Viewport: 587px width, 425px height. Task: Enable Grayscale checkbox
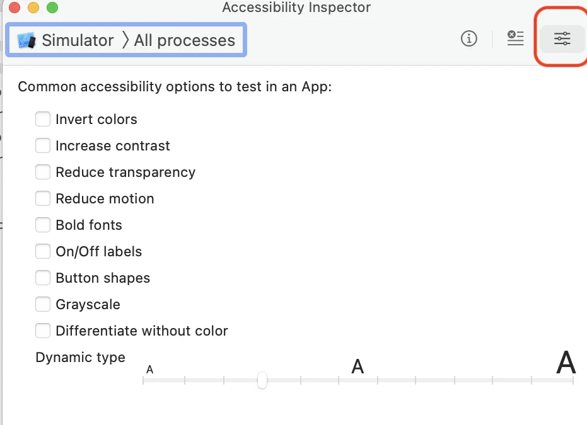tap(43, 304)
